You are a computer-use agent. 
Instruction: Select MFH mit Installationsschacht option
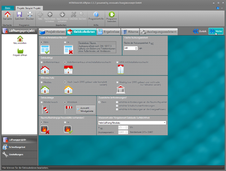(117, 62)
